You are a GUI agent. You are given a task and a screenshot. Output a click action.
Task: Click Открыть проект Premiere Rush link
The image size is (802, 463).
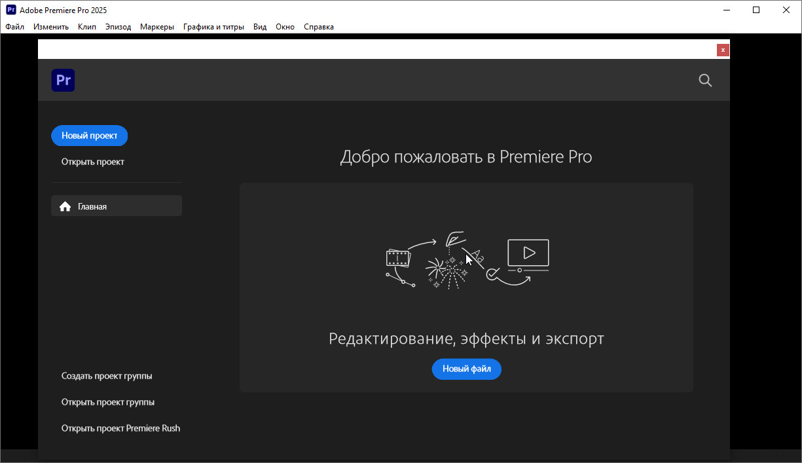click(x=120, y=428)
